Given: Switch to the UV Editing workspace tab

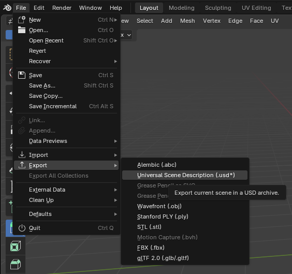Looking at the screenshot, I should (x=256, y=8).
